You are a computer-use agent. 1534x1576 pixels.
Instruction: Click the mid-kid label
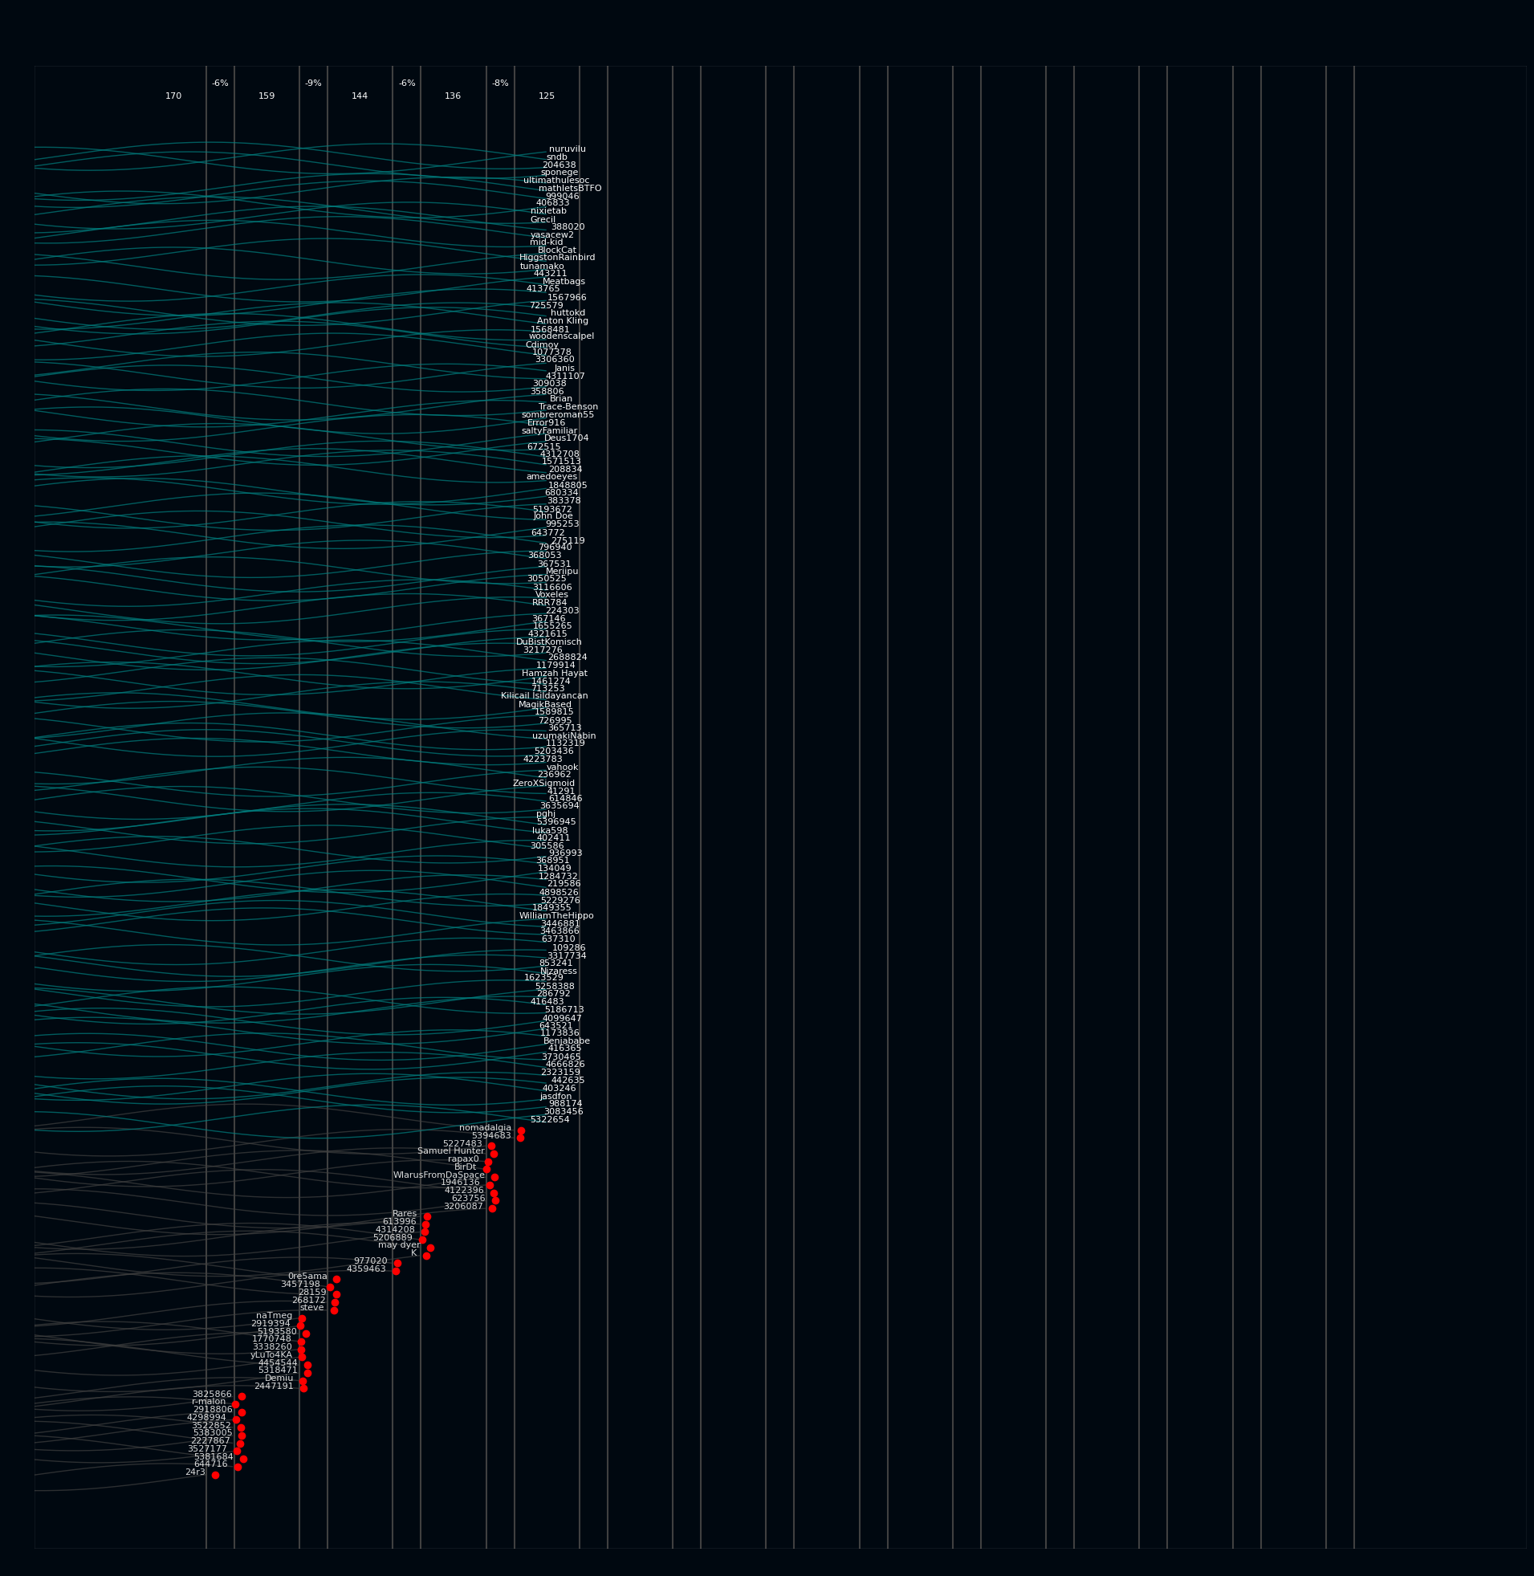546,242
